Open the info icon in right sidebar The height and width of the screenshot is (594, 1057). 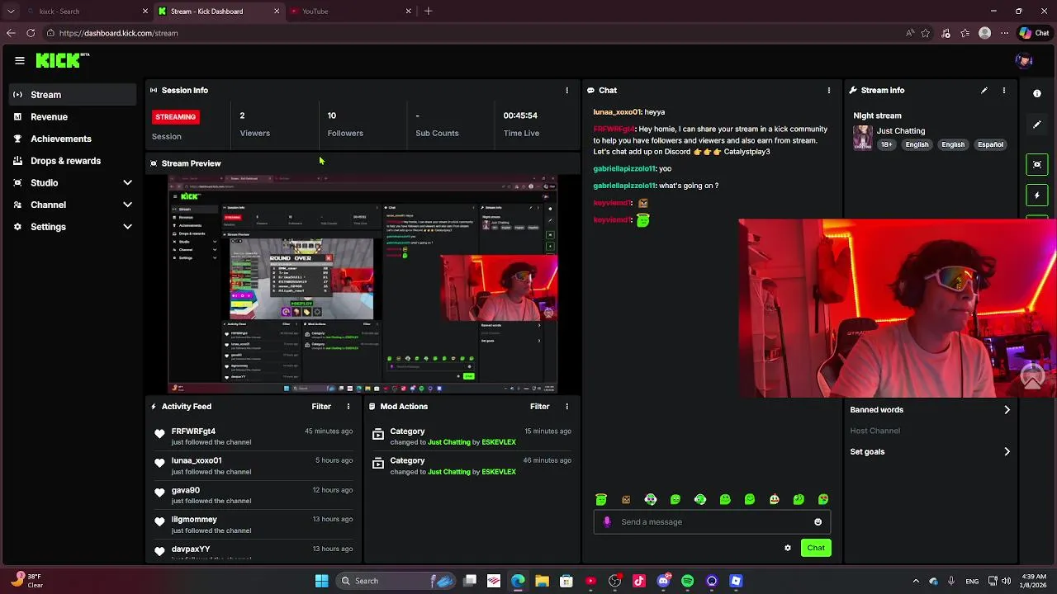(x=1037, y=93)
